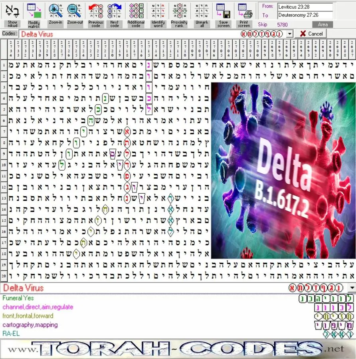This screenshot has width=356, height=359.
Task: Open the Modify matrix tool
Action: pyautogui.click(x=34, y=11)
